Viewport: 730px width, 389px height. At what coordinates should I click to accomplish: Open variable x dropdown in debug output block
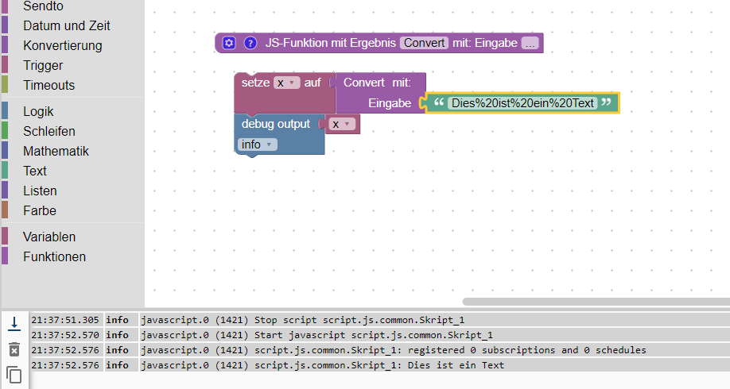(x=342, y=124)
